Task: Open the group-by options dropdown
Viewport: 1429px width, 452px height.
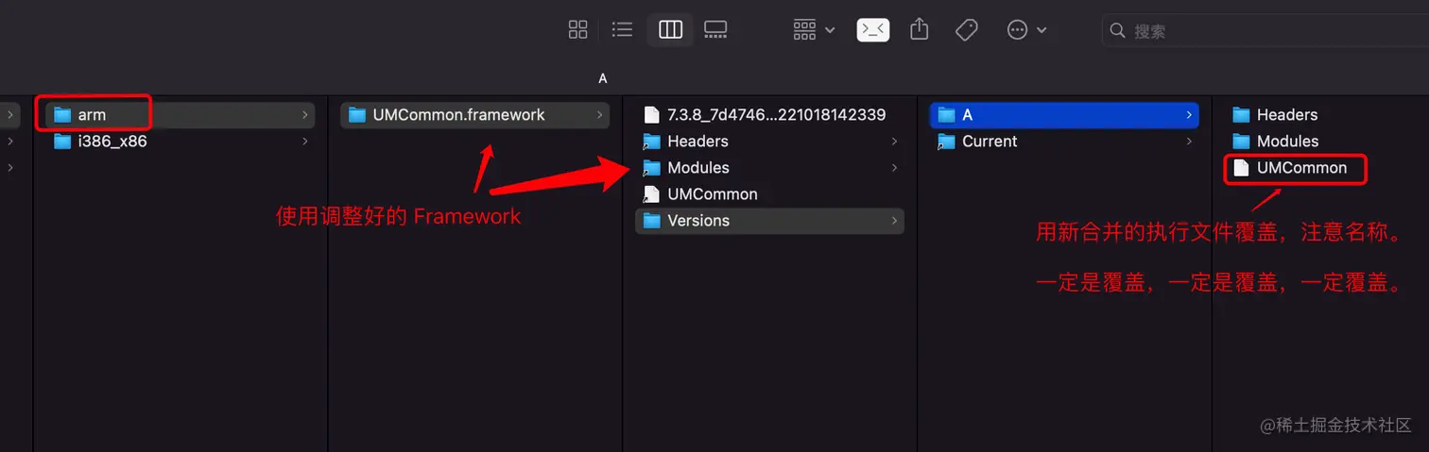Action: coord(814,29)
